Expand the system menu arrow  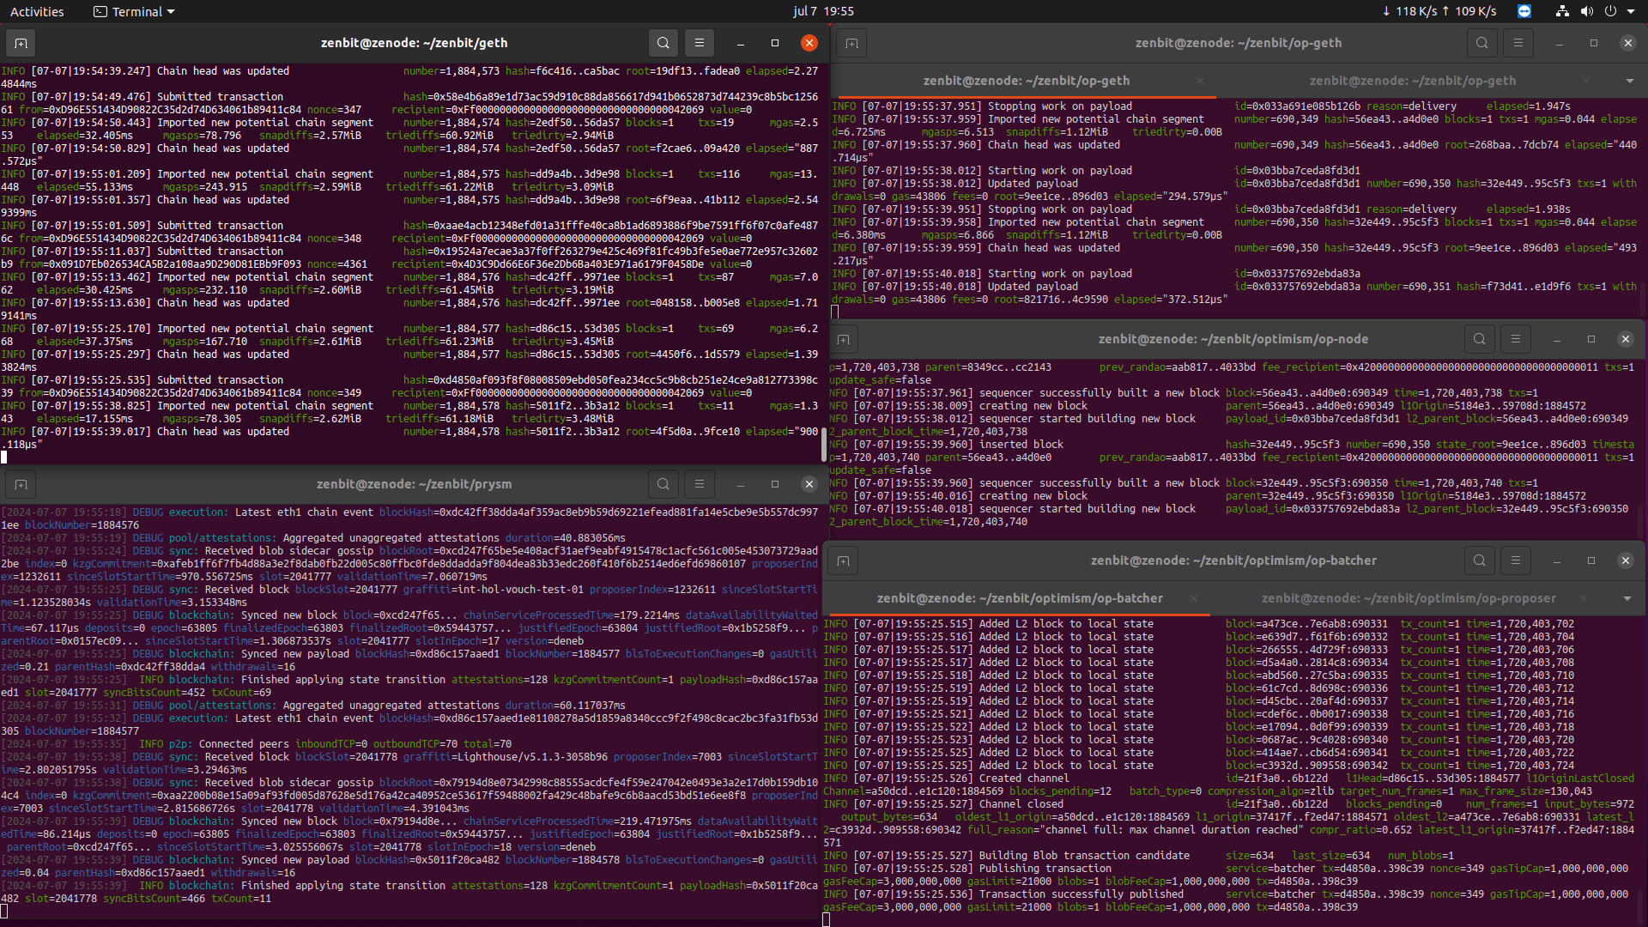point(1631,11)
